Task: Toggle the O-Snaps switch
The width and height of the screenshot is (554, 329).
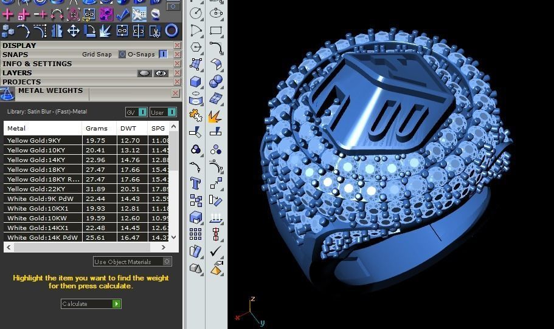Action: tap(163, 54)
